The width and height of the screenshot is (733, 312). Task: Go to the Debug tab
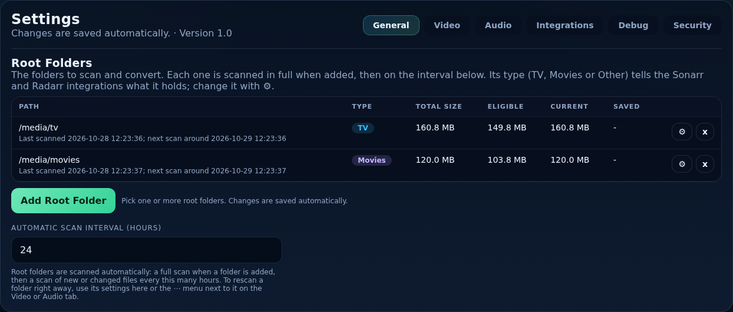(633, 25)
